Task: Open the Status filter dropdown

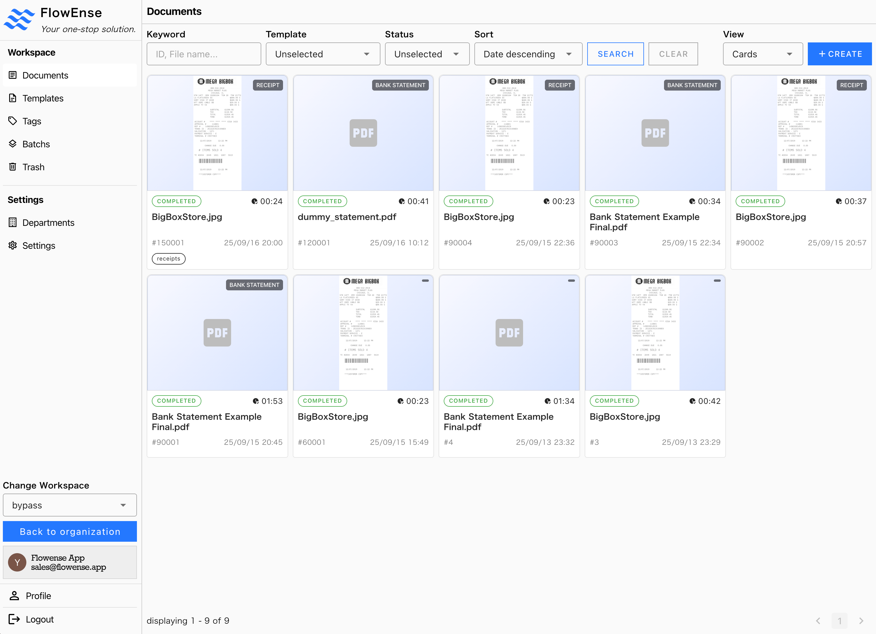Action: point(427,54)
